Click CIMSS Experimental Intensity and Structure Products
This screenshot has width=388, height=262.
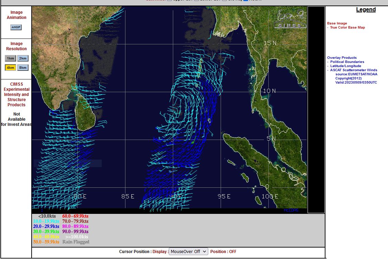[x=16, y=95]
